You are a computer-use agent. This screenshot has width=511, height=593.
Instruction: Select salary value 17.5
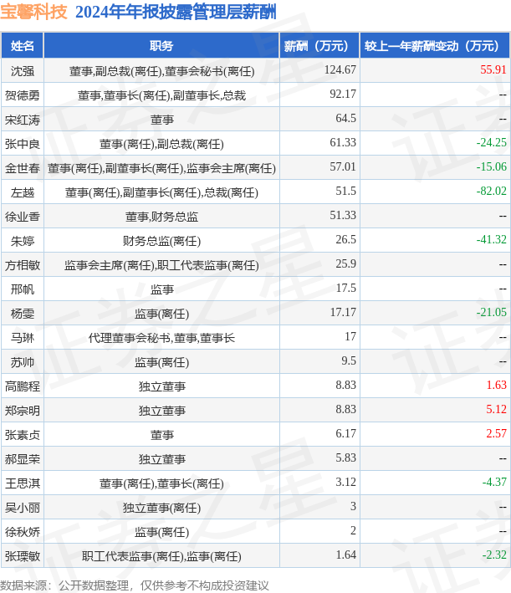coord(345,288)
